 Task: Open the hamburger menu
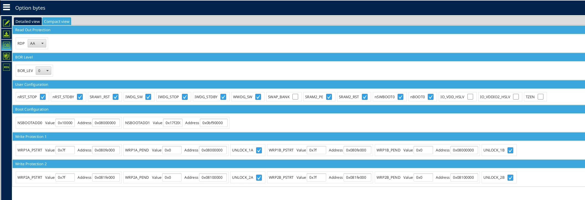point(6,7)
